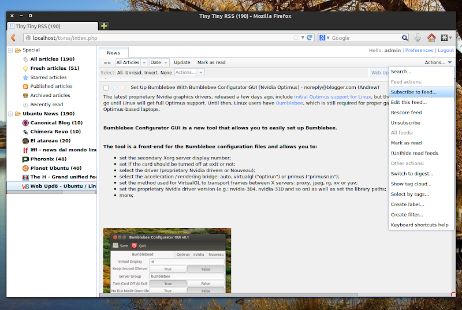The height and width of the screenshot is (310, 462).
Task: Click the El atareao feed icon
Action: tap(25, 141)
